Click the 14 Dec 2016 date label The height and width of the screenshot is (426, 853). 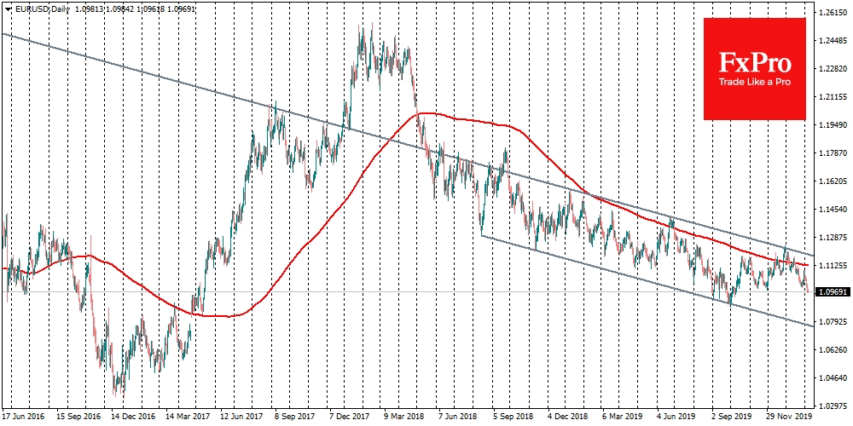tap(131, 417)
